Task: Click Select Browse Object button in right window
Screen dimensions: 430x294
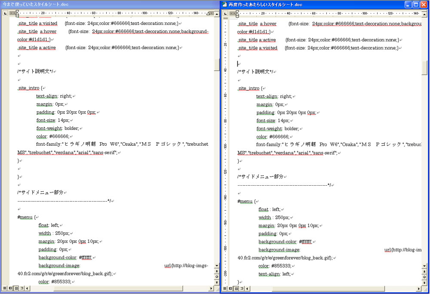Action: (x=425, y=277)
